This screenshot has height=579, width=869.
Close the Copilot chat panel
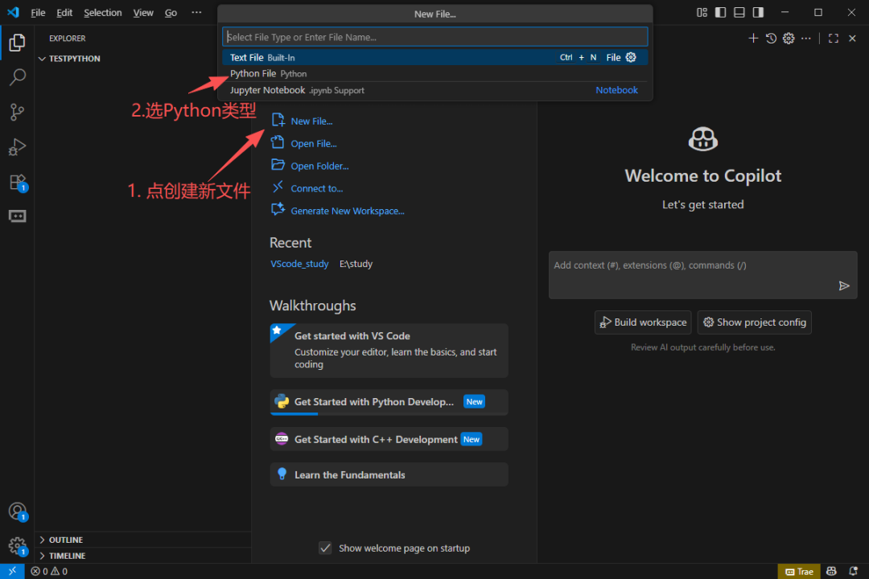(x=852, y=39)
